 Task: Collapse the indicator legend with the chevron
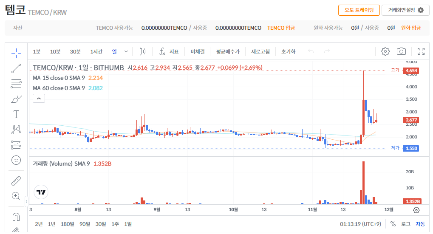coord(39,98)
